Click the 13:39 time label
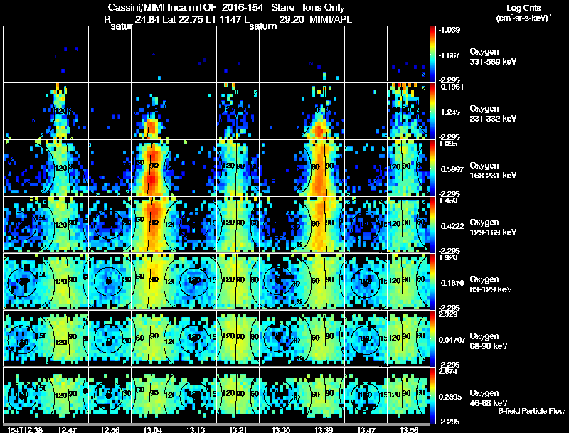The image size is (569, 433). pos(324,430)
